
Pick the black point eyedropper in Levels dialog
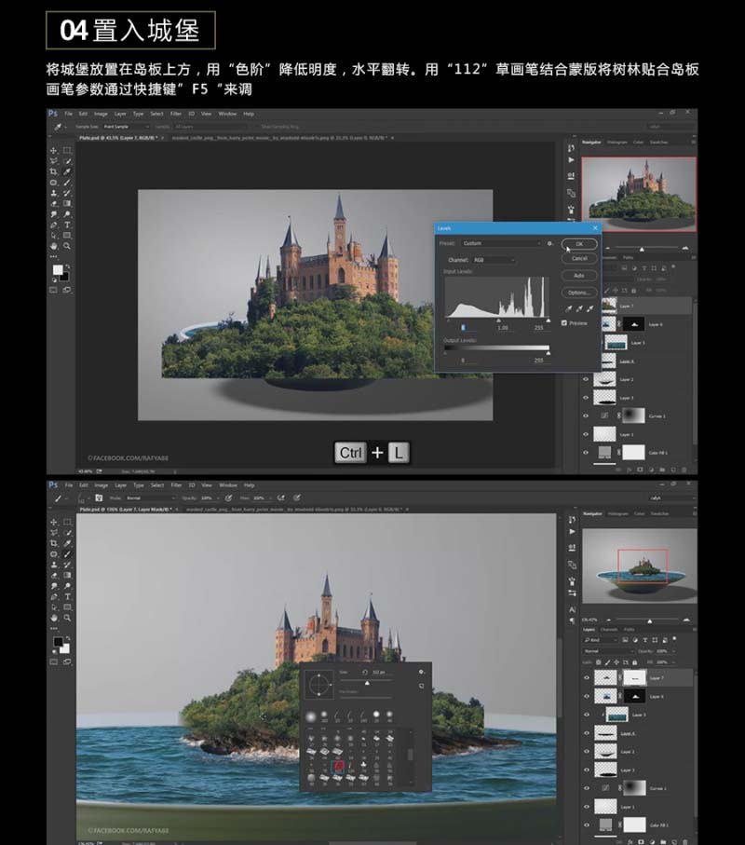click(568, 308)
